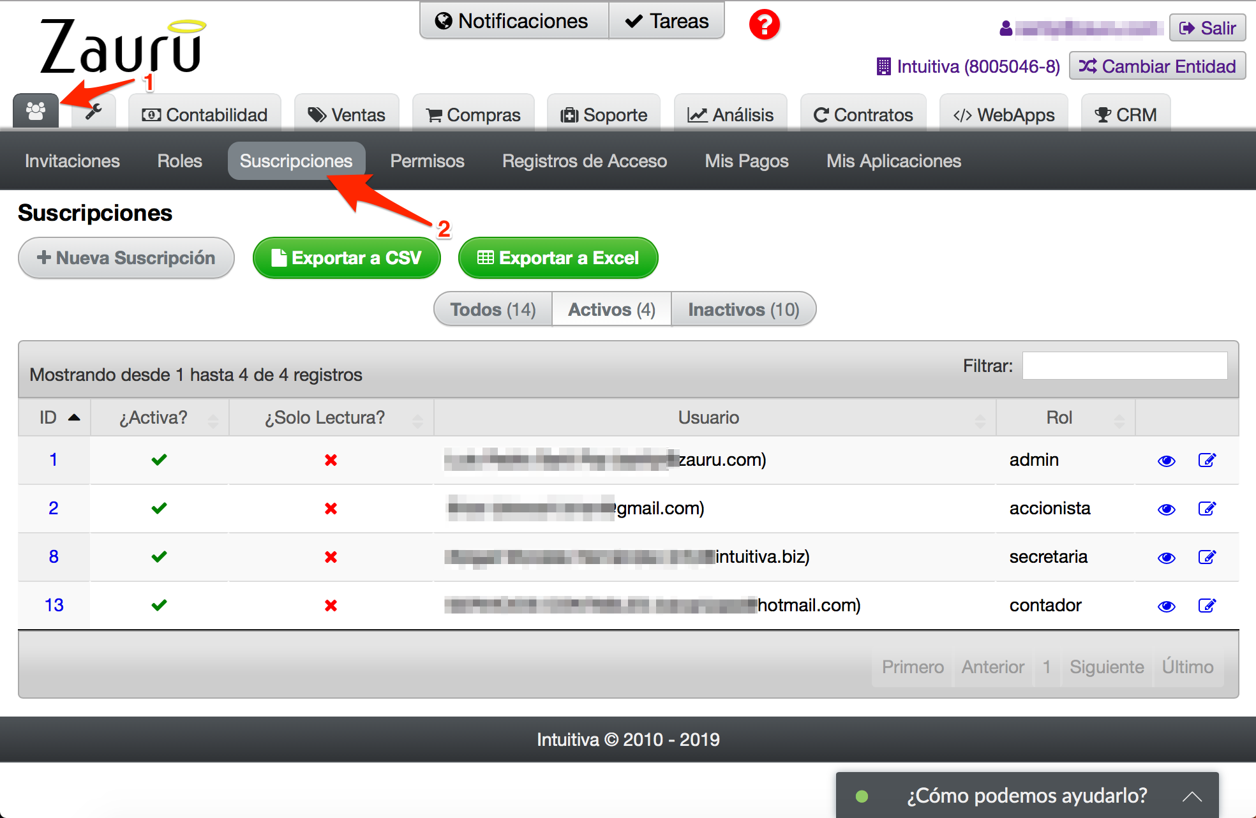
Task: Click green active checkmark in row ID 1
Action: click(x=159, y=459)
